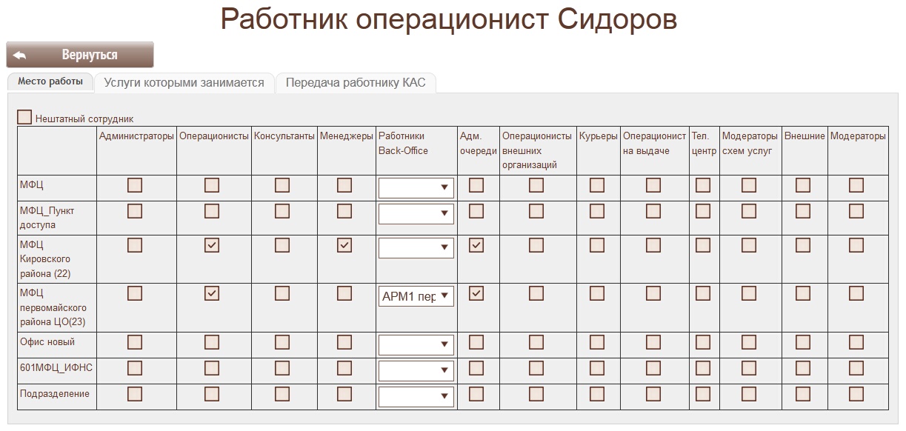Image resolution: width=906 pixels, height=431 pixels.
Task: Uncheck Операционисты for МФЦ Кировского района
Action: click(212, 245)
